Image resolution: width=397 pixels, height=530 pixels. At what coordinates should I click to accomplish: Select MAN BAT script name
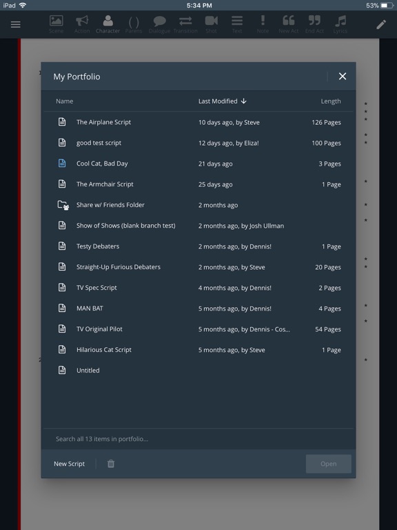point(90,308)
